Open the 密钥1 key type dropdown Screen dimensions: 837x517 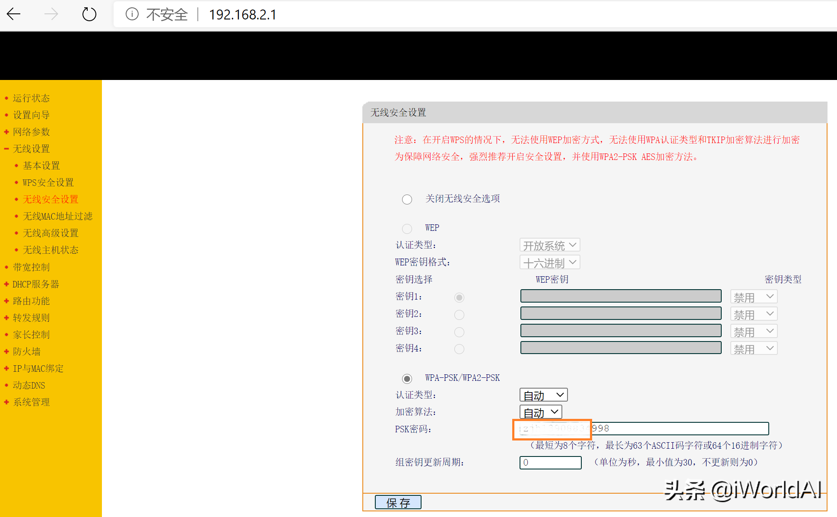point(754,297)
